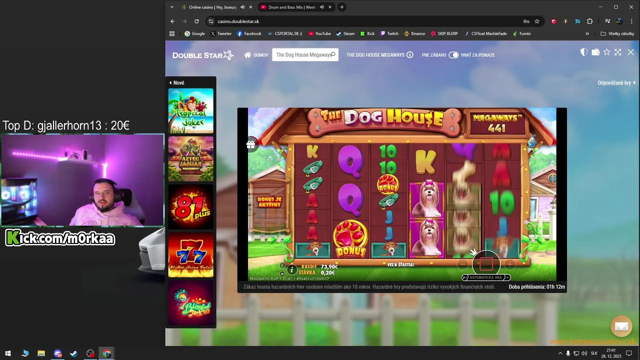Open the Aztec Jaguar Megaways thumbnail
The height and width of the screenshot is (360, 640).
(190, 159)
